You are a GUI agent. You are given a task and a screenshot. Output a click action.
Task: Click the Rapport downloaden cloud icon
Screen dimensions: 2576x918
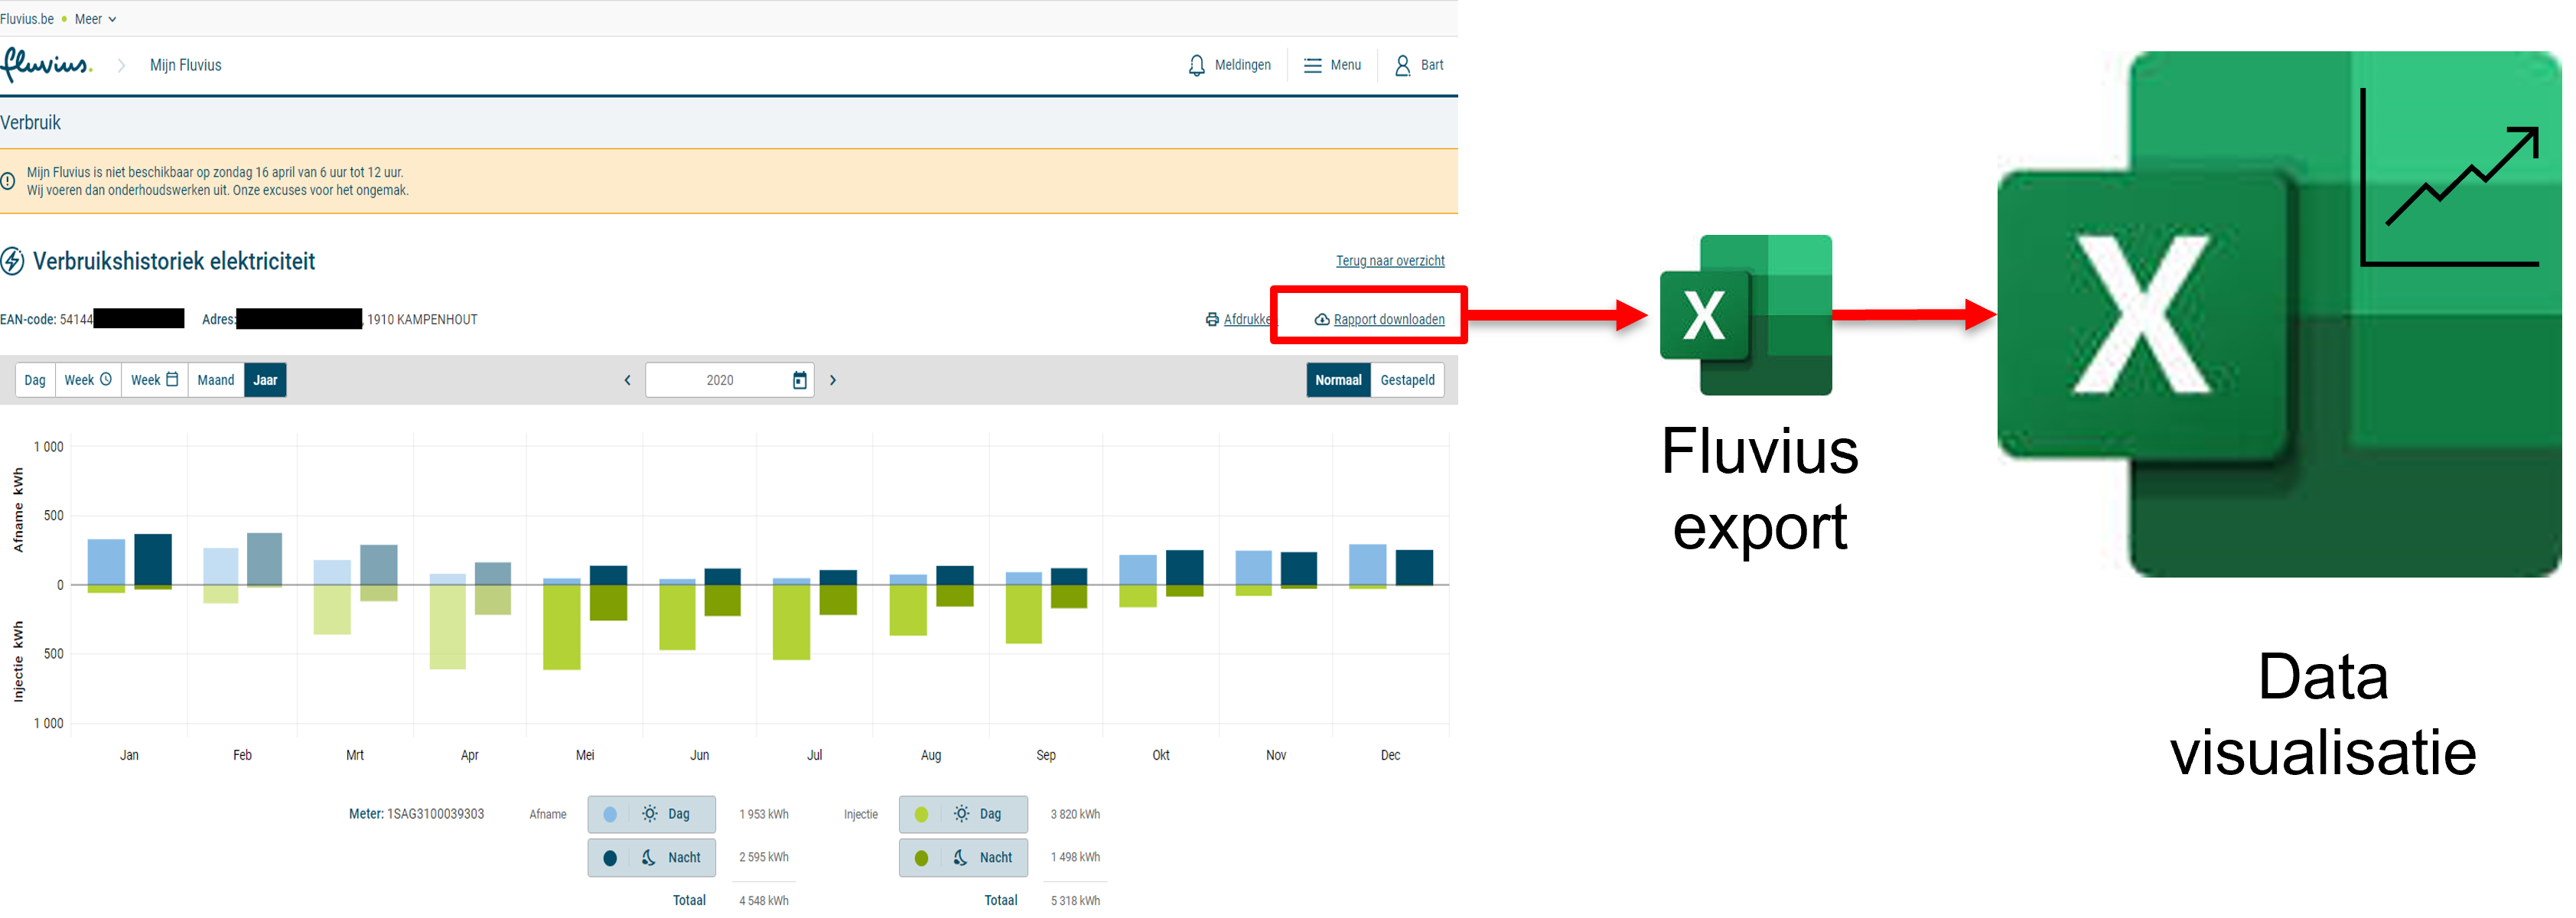tap(1321, 320)
